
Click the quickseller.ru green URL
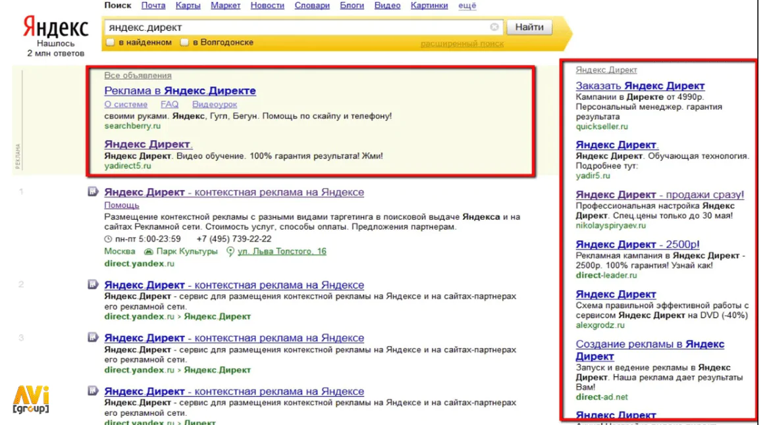coord(602,127)
